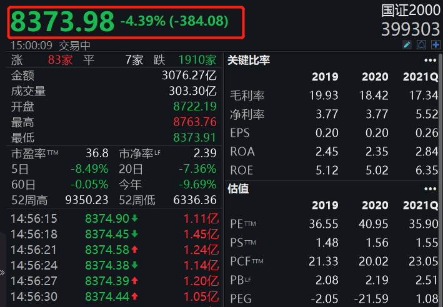
Task: Click the 关键比率 section header
Action: 249,60
